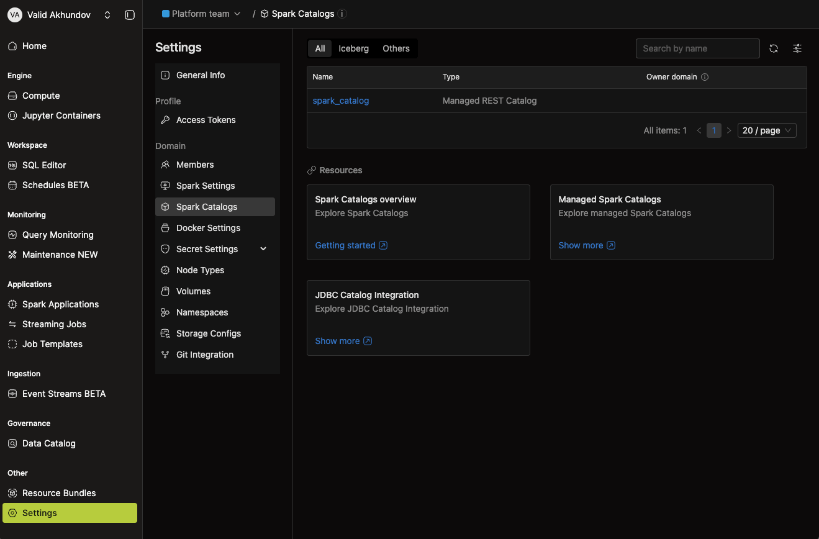This screenshot has width=819, height=539.
Task: Click the Managed REST Catalog cell
Action: [490, 101]
